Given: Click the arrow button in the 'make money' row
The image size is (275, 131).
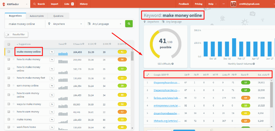Looking at the screenshot, I should (x=52, y=119).
